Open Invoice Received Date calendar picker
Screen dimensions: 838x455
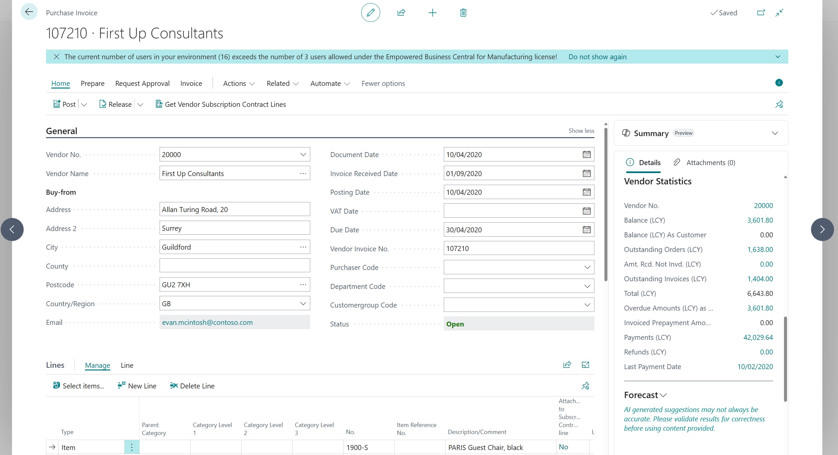tap(586, 173)
